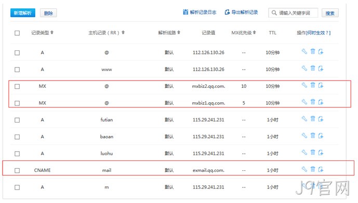358x203 pixels.
Task: Delete the mxbiz1.qq.com MX record
Action: pyautogui.click(x=313, y=102)
